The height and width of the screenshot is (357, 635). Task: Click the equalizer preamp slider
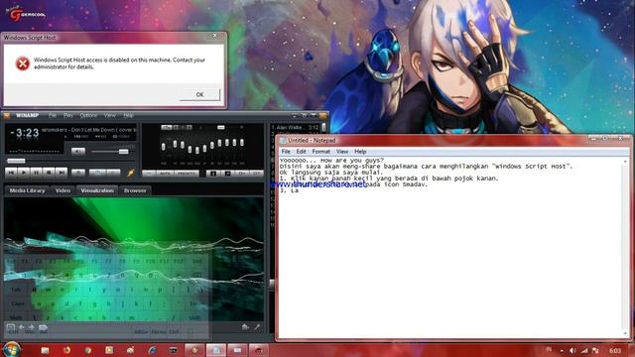163,148
